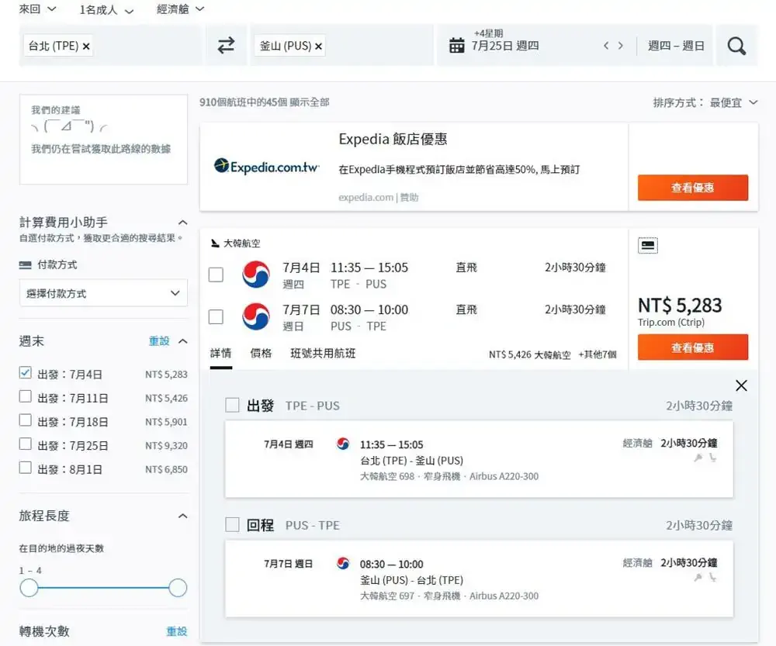Screen dimensions: 776x646
Task: Click the left handle of nights slider
Action: [29, 588]
